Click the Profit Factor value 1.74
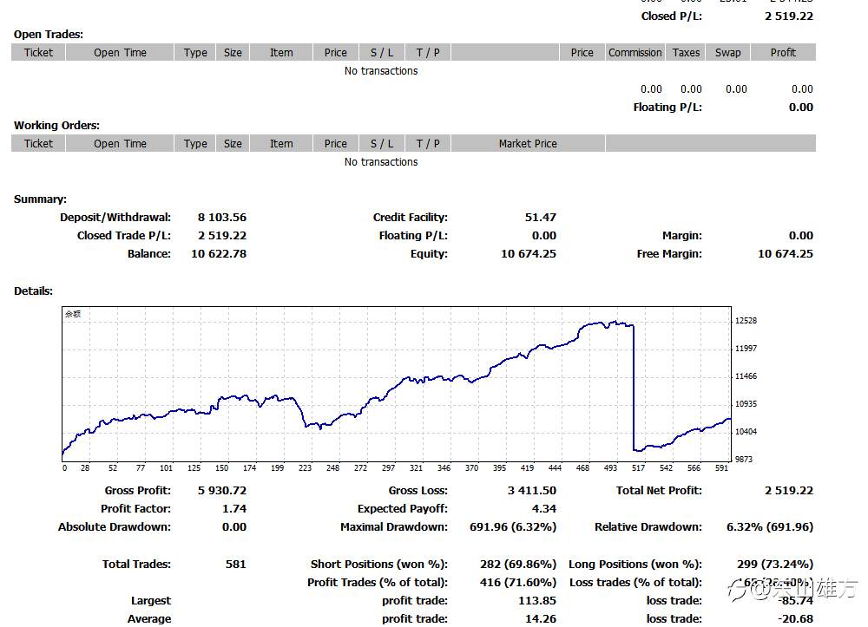The height and width of the screenshot is (627, 868). tap(234, 509)
